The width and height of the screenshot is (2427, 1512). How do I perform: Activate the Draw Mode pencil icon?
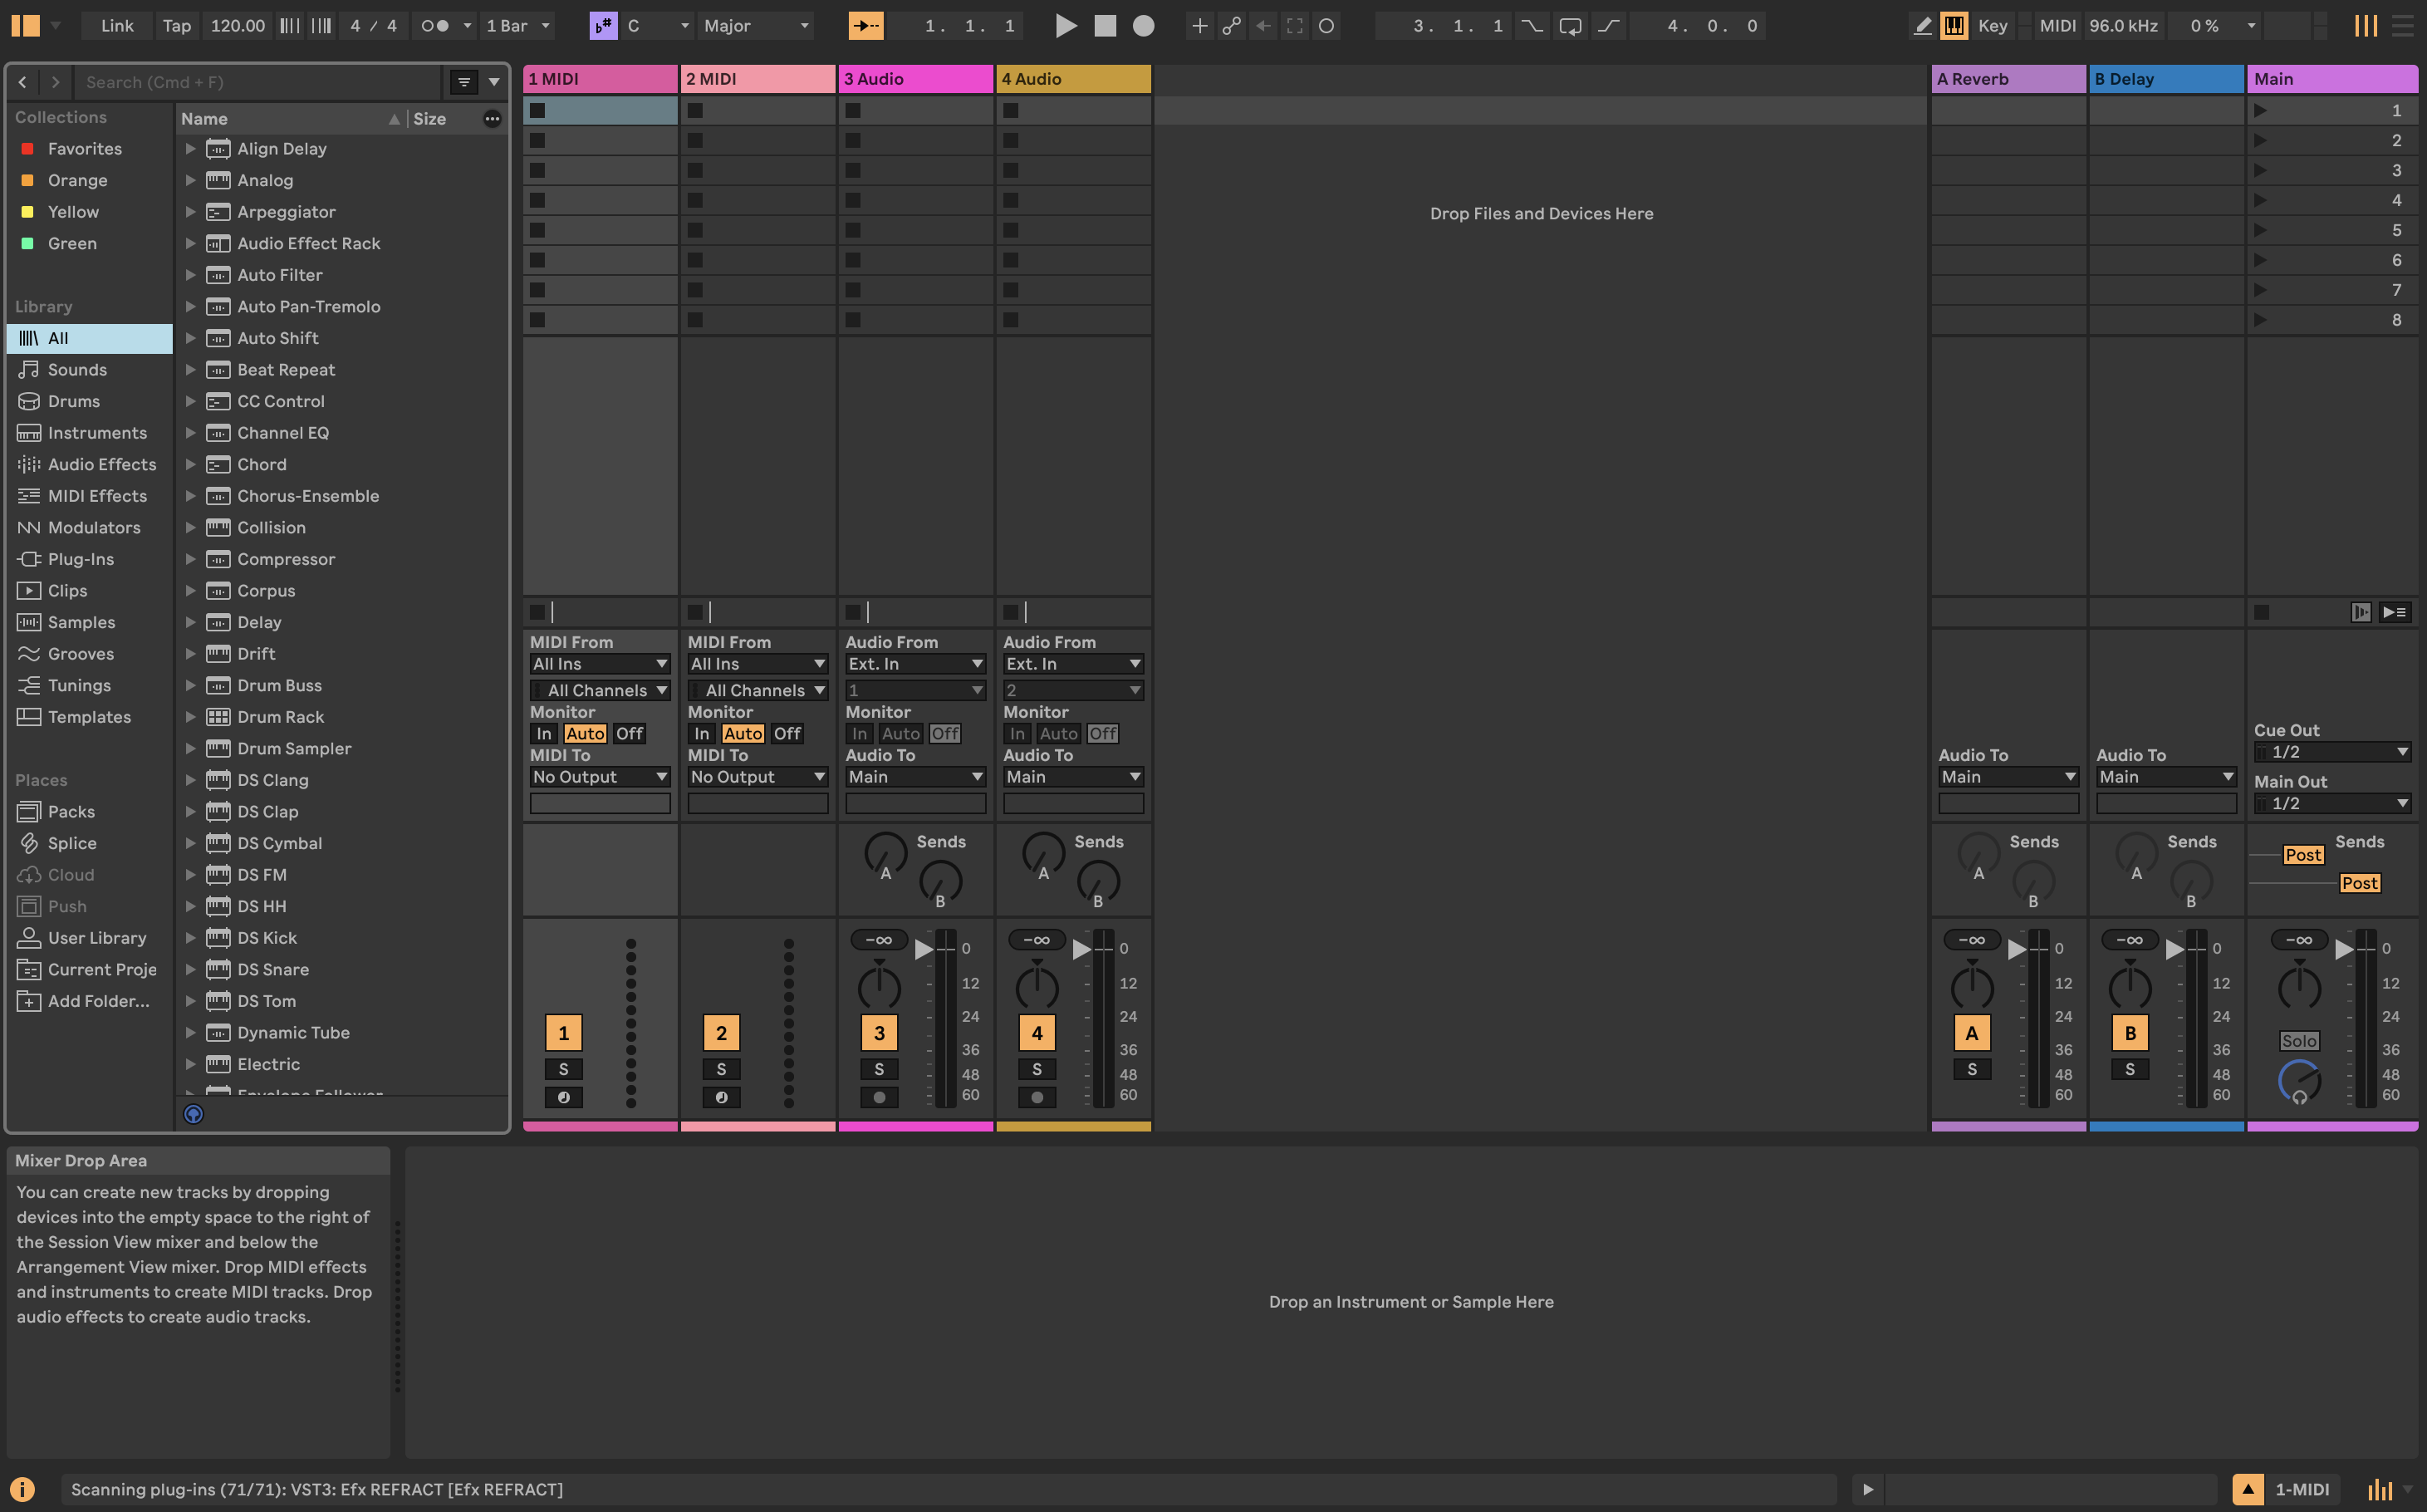coord(1921,26)
